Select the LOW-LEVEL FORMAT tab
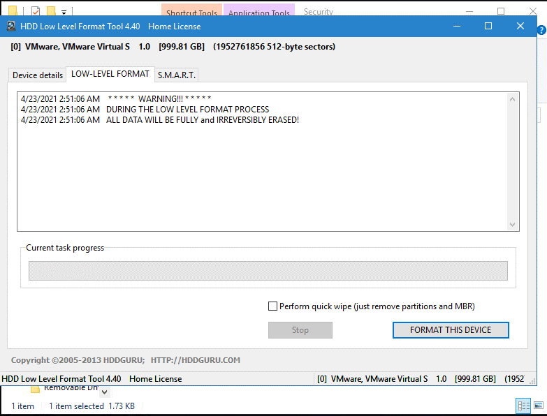The width and height of the screenshot is (547, 416). 110,74
